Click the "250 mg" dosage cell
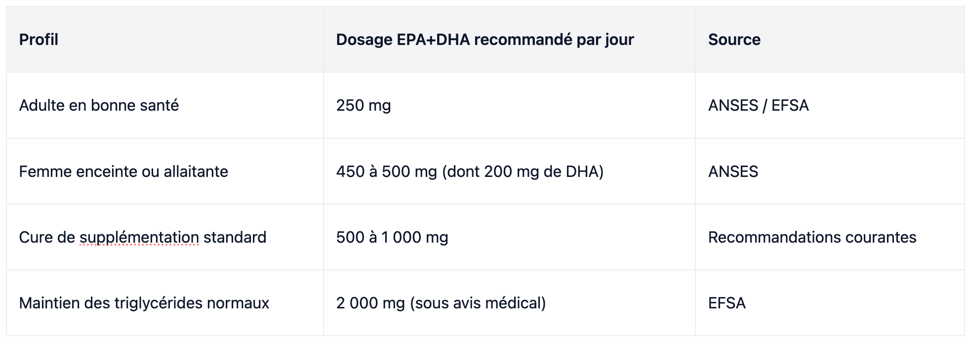Viewport: 970px width, 342px height. tap(509, 105)
